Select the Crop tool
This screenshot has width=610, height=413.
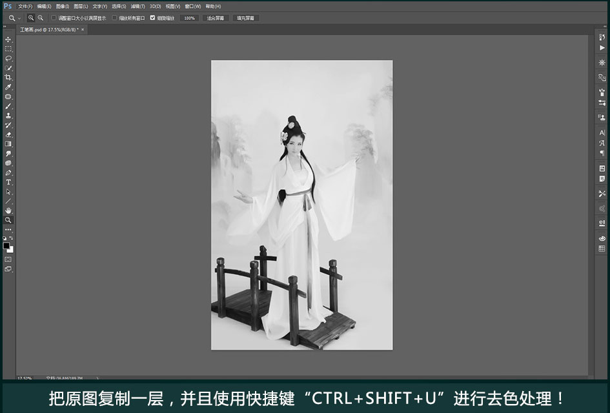(8, 77)
